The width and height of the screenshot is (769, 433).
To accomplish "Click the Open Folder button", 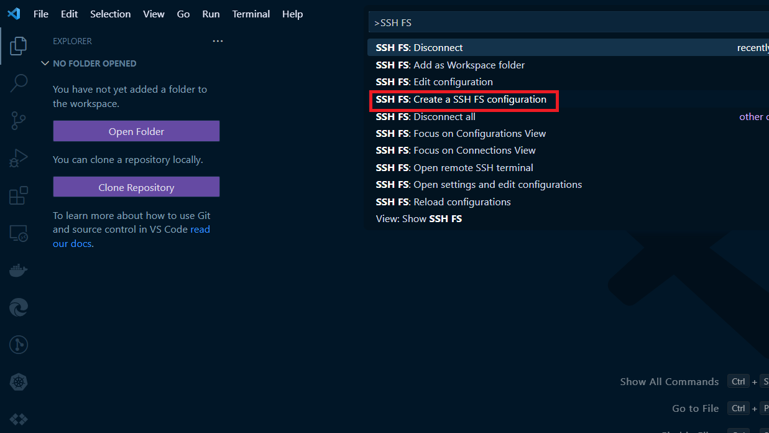I will click(x=136, y=131).
